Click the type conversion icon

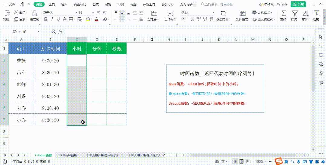point(223,13)
